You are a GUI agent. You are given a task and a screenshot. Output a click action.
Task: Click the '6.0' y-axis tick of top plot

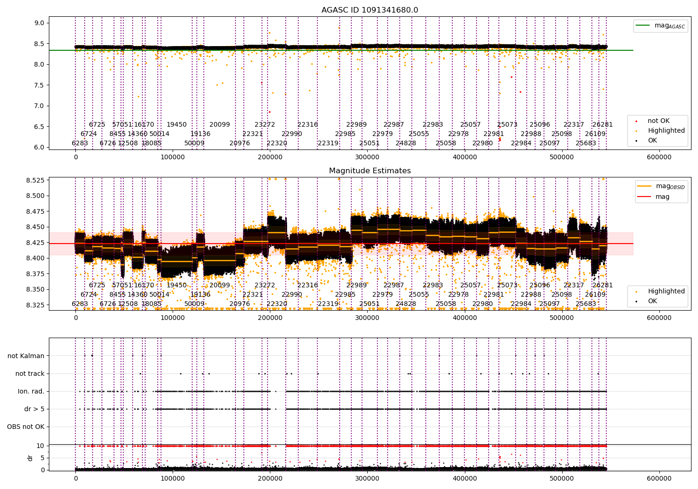pyautogui.click(x=40, y=147)
